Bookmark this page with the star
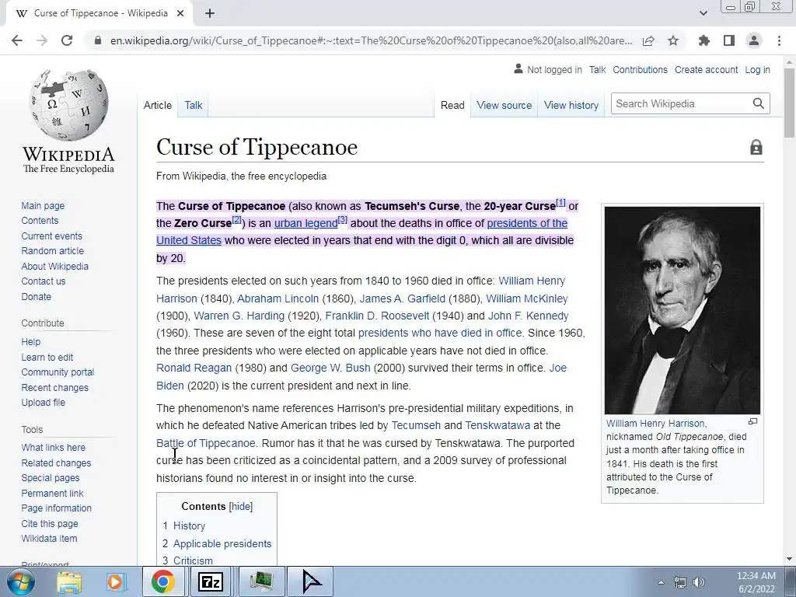This screenshot has width=796, height=597. click(x=673, y=40)
